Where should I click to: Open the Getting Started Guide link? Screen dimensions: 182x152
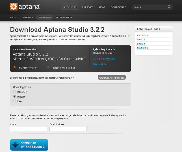(104, 59)
